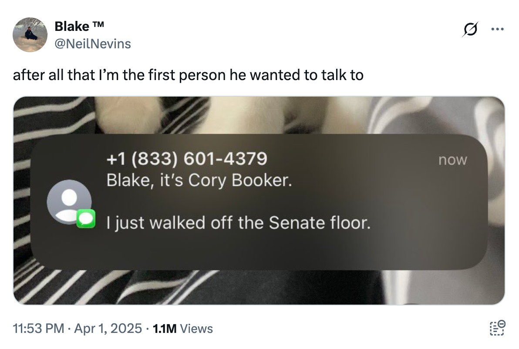Click the ellipsis icon in the top-right corner
Image resolution: width=519 pixels, height=349 pixels.
click(x=498, y=29)
